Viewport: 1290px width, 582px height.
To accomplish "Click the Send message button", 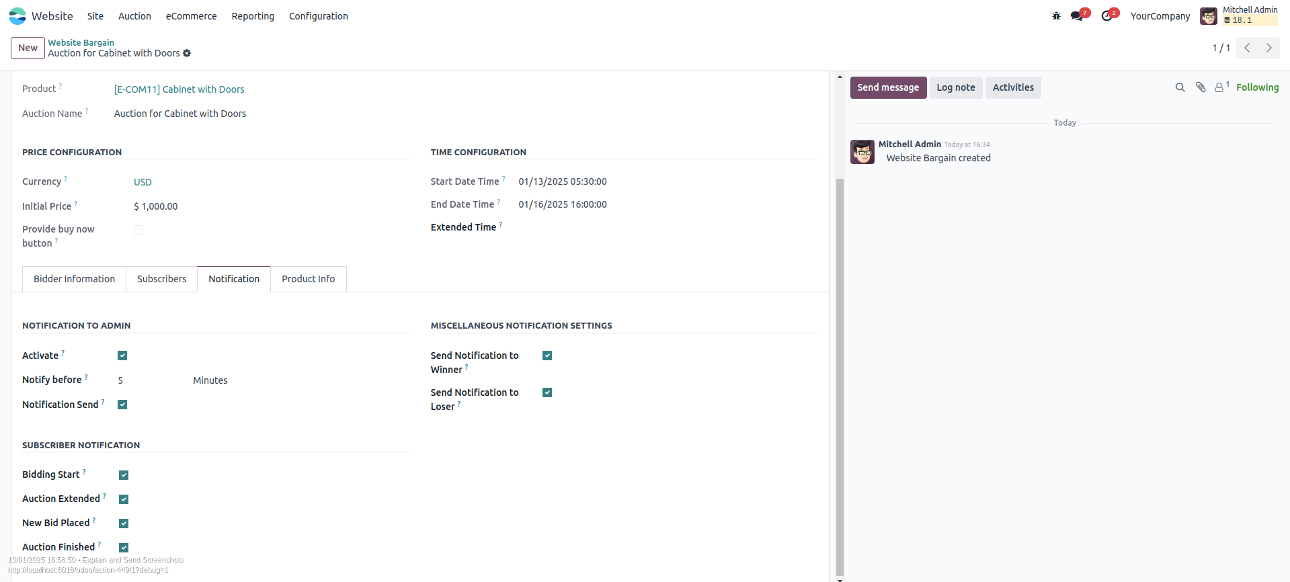I will [x=888, y=87].
